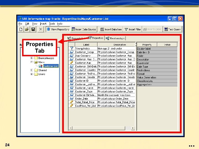Click the Delete X toolbar icon
Viewport: 199px width, 149px height.
point(41,29)
